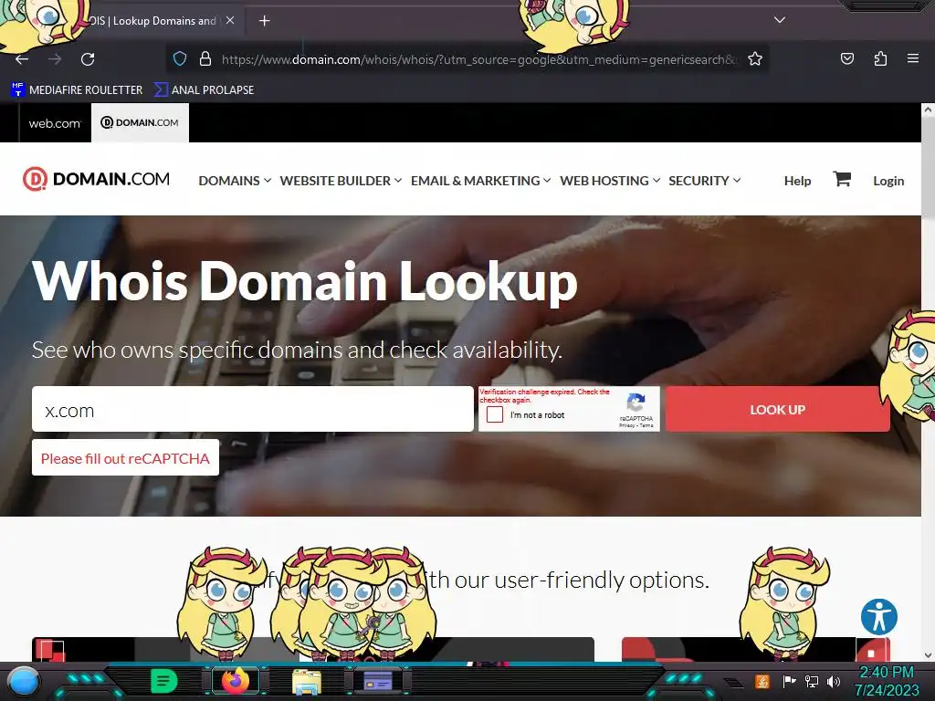
Task: Click the reCAPTCHA logo icon
Action: pos(636,403)
